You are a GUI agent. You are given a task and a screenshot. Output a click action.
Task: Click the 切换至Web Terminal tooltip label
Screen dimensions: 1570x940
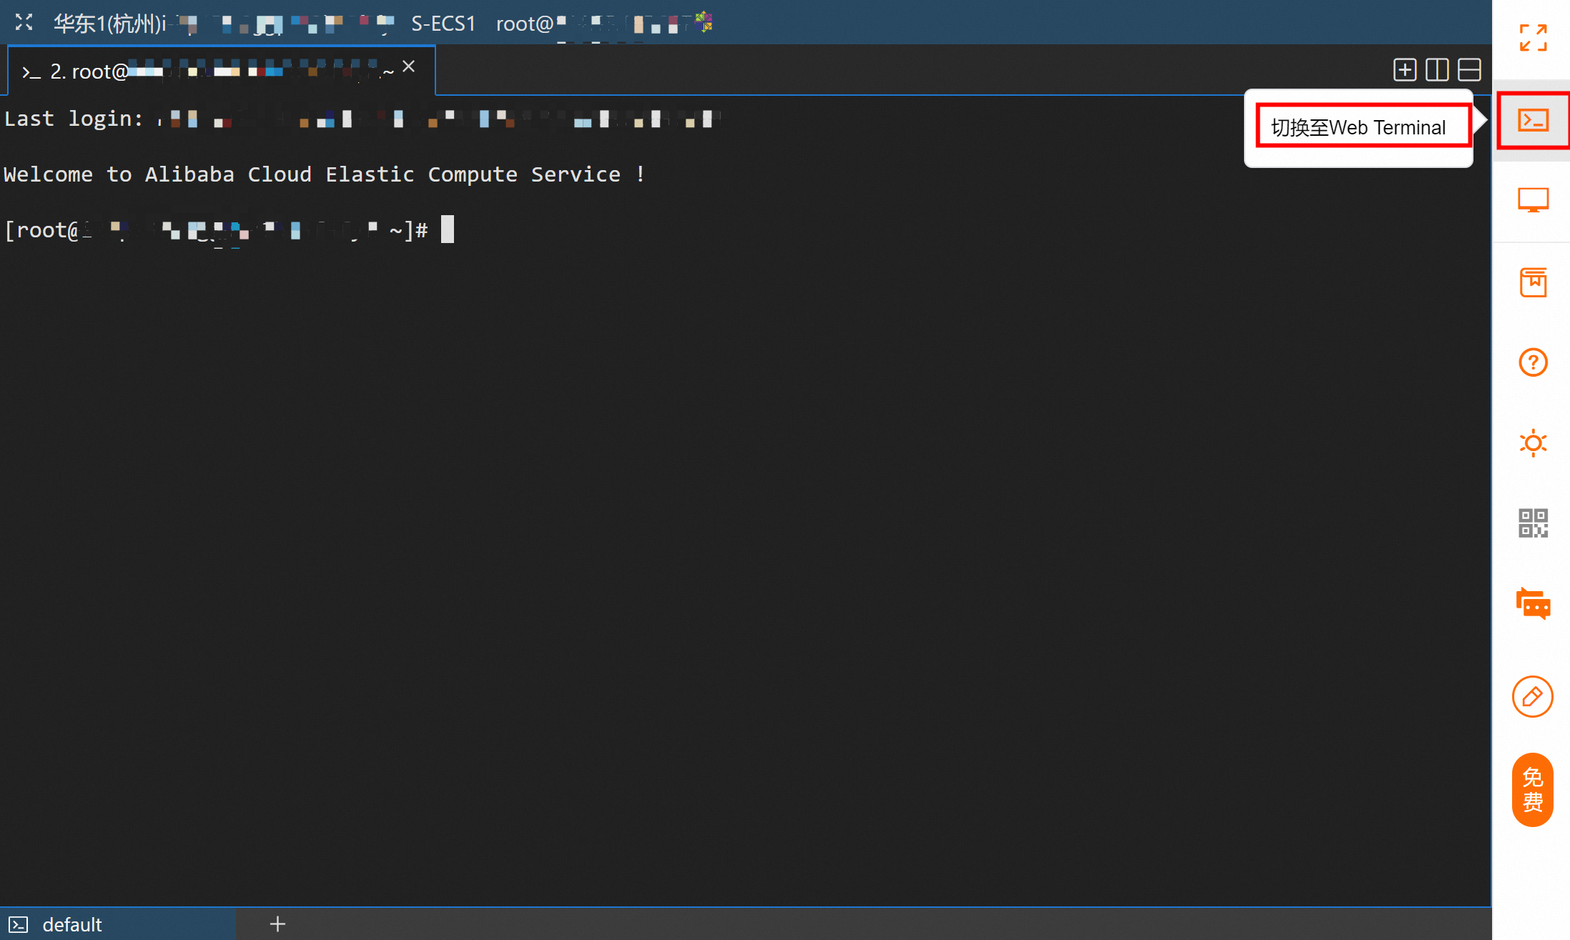(x=1358, y=127)
